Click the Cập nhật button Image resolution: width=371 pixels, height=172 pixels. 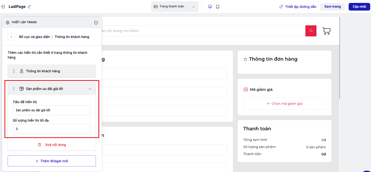359,7
